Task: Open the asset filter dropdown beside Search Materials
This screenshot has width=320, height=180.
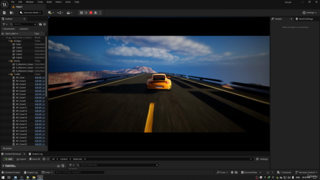Action: click(x=71, y=165)
